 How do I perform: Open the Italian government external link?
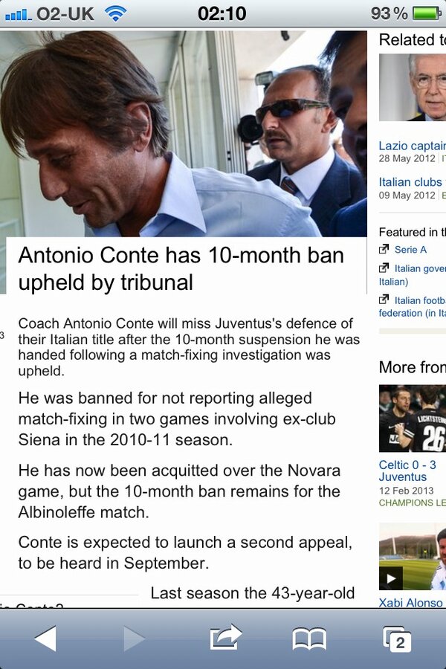pos(413,275)
